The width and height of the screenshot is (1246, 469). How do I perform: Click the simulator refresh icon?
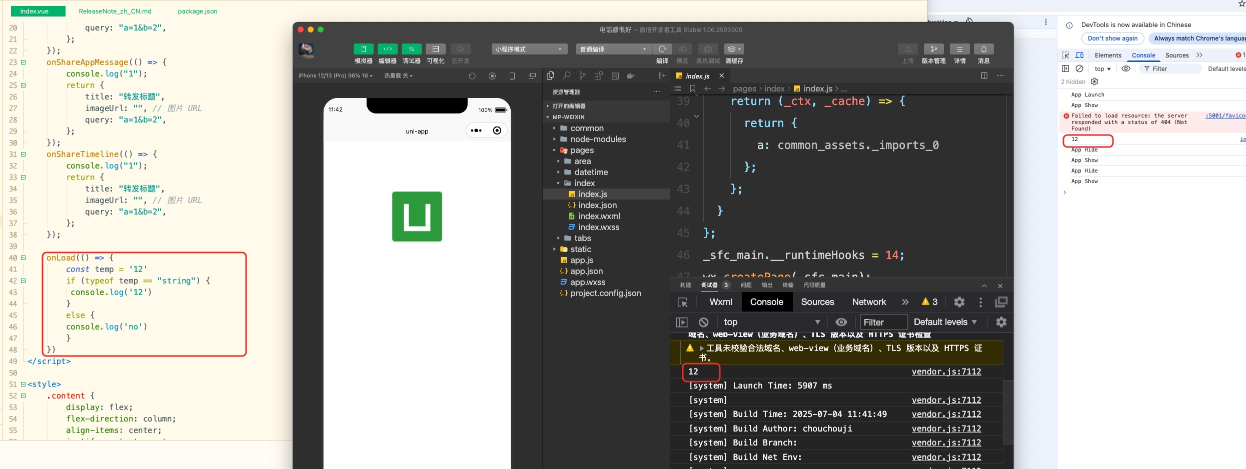coord(472,76)
